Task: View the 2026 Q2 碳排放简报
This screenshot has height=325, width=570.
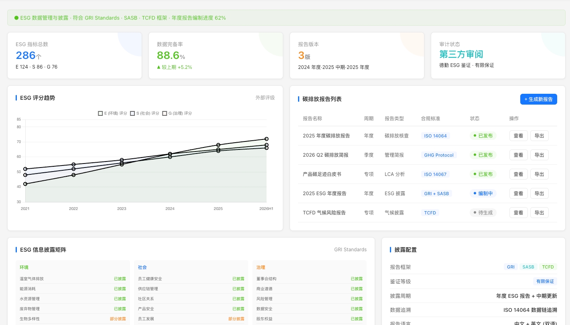Action: pos(518,155)
